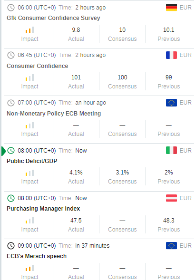Open the Purchasing Manager Index event

(43, 208)
